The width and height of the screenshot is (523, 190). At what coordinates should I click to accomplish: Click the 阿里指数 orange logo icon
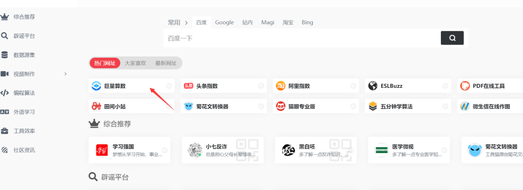tap(281, 86)
